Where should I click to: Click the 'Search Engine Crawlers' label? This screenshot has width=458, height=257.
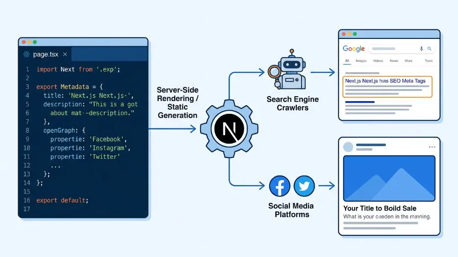292,103
